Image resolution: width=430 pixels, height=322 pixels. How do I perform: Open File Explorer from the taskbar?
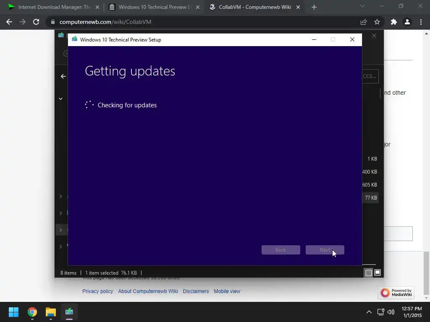click(51, 312)
